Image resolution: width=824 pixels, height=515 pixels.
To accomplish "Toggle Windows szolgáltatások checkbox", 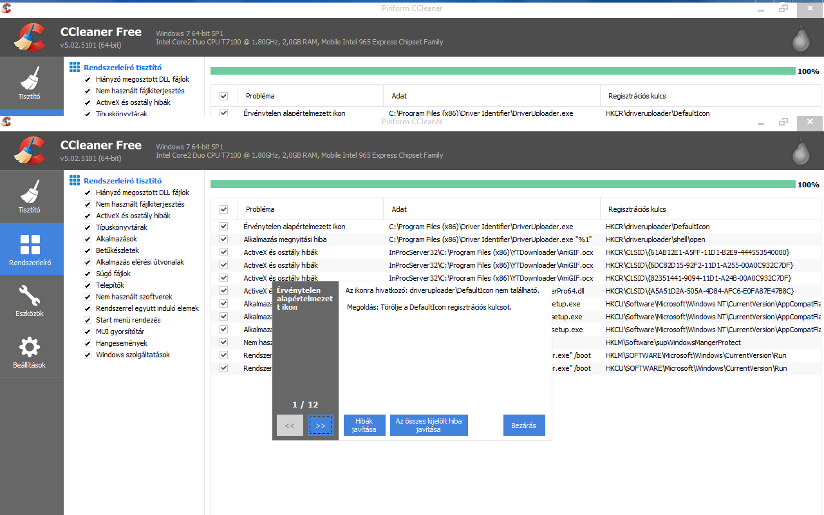I will coord(88,355).
